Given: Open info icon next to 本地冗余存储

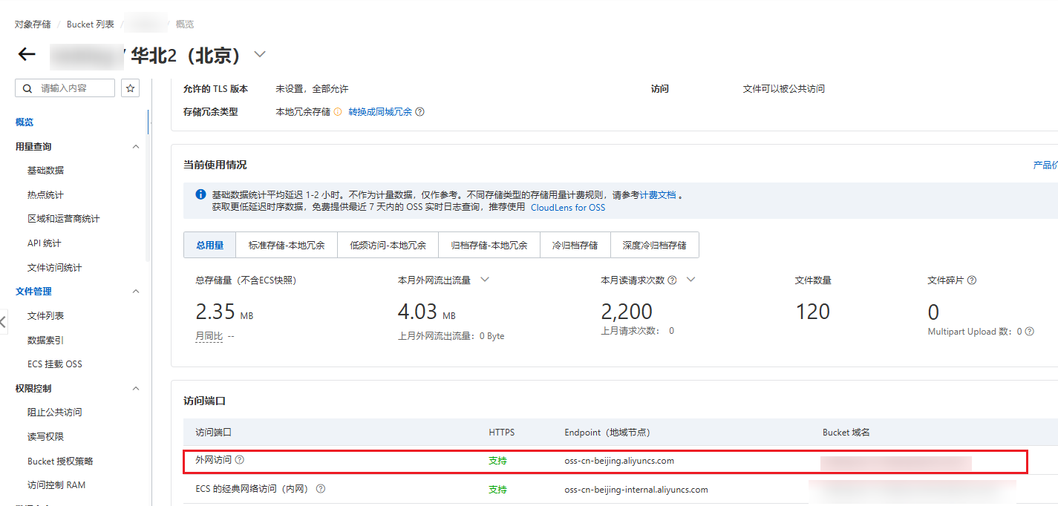Looking at the screenshot, I should coord(338,112).
